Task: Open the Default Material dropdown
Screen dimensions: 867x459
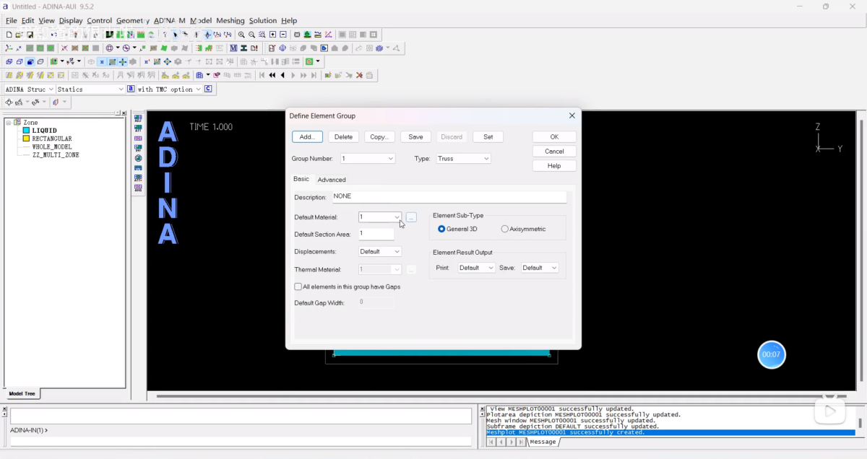Action: tap(397, 217)
